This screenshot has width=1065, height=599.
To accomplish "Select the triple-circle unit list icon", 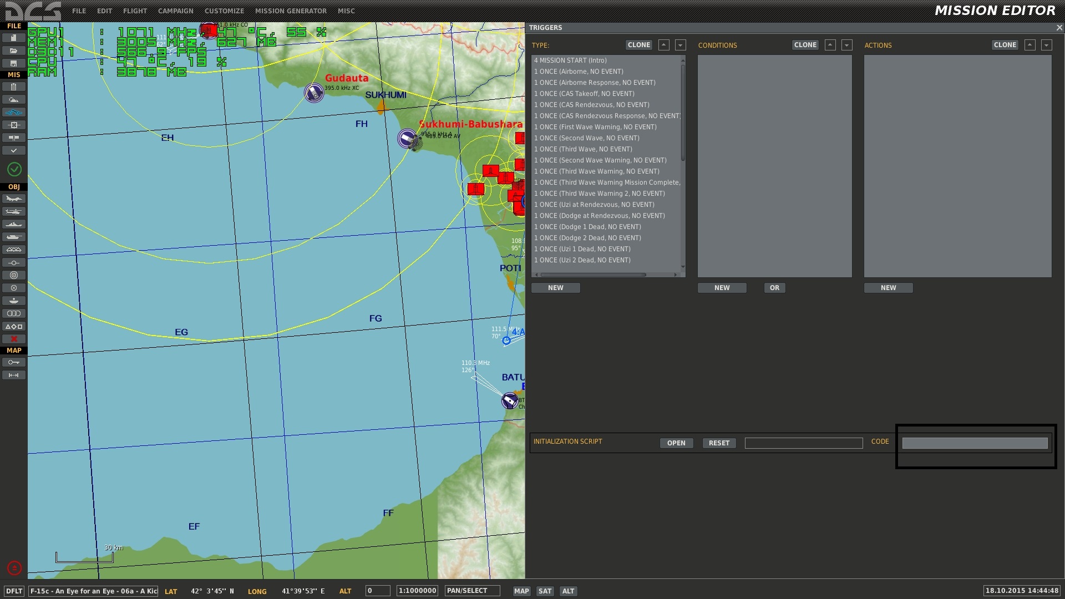I will click(x=14, y=313).
